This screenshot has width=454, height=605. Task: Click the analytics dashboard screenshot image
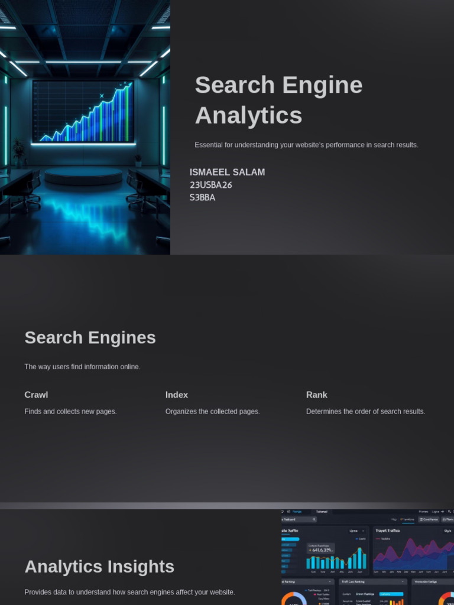(x=368, y=557)
